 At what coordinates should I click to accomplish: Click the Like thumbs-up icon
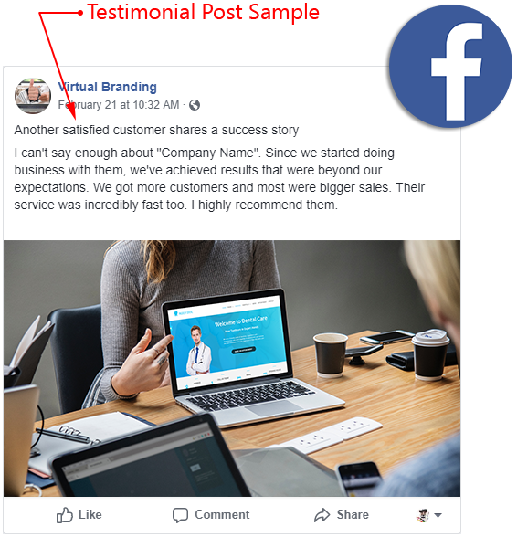click(x=65, y=515)
